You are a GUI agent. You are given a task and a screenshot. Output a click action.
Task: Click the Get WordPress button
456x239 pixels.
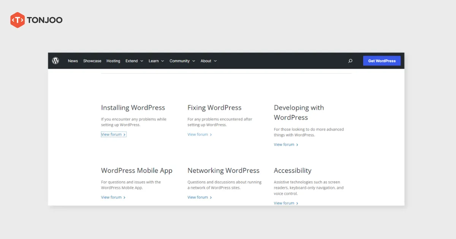coord(382,61)
